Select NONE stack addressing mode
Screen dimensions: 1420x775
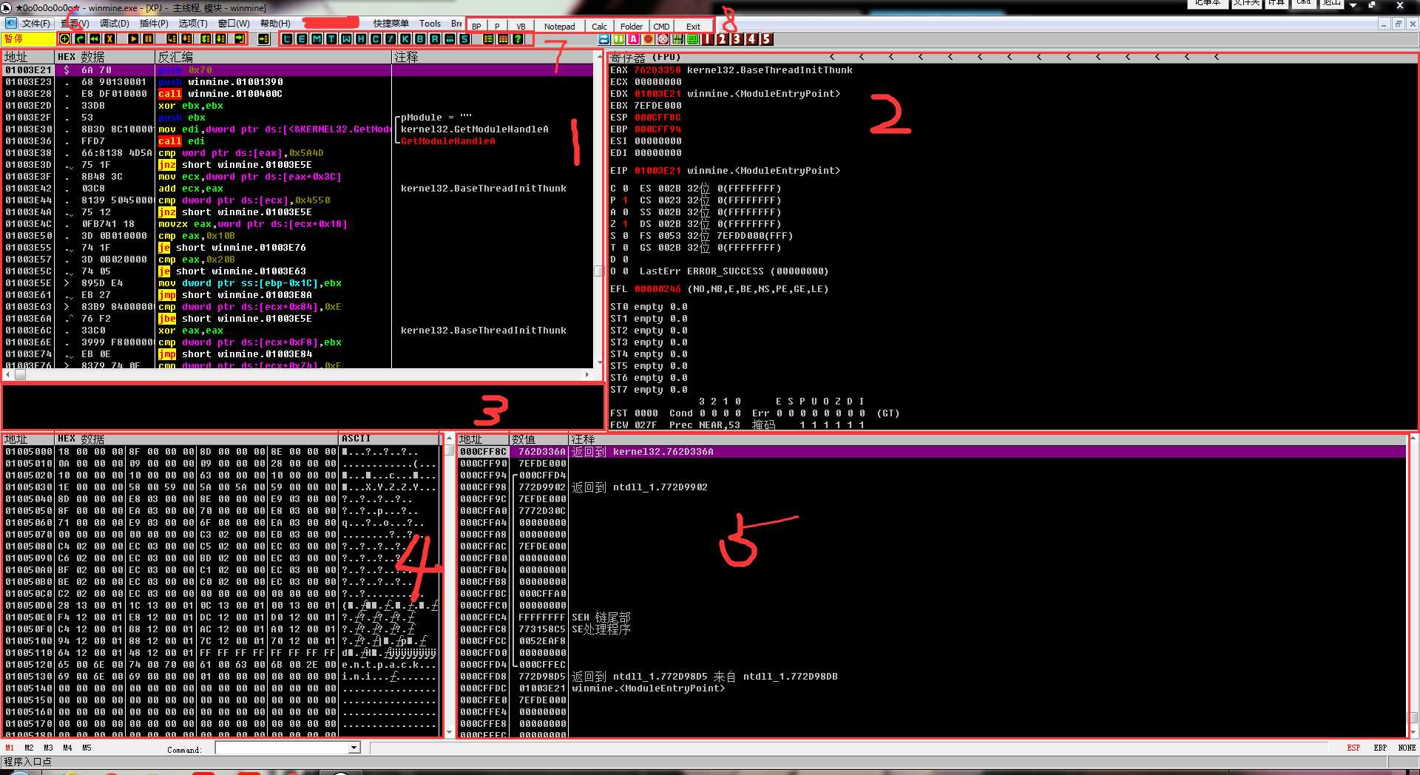click(1407, 748)
